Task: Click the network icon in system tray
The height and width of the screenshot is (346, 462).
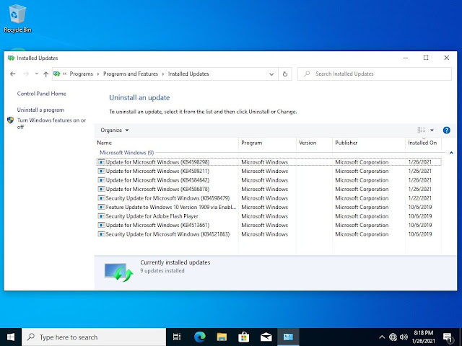Action: (x=393, y=337)
